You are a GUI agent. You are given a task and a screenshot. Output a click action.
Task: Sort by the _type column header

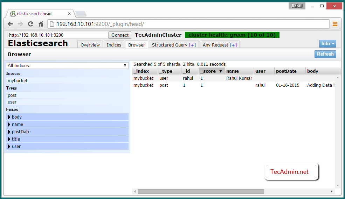169,71
